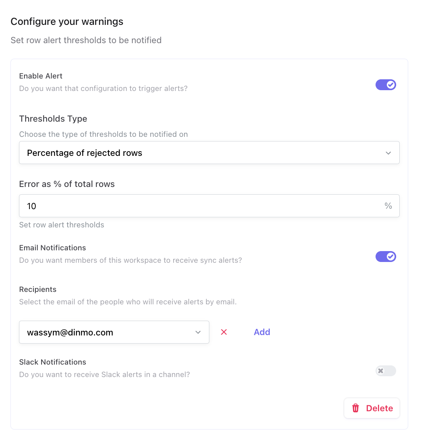Click the Recipients section label
The height and width of the screenshot is (447, 428).
(x=38, y=290)
